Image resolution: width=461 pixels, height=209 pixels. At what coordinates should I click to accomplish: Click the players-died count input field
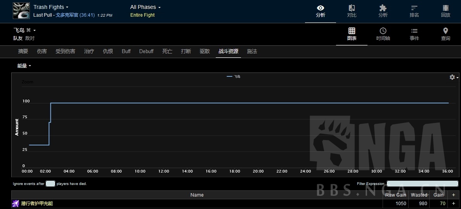point(50,184)
